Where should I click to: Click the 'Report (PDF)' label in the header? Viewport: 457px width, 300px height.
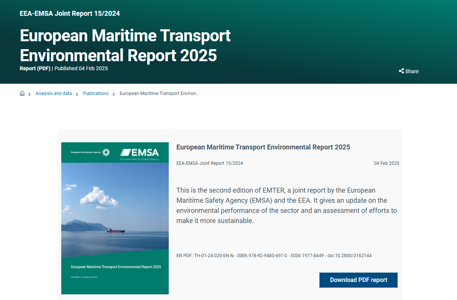(35, 68)
